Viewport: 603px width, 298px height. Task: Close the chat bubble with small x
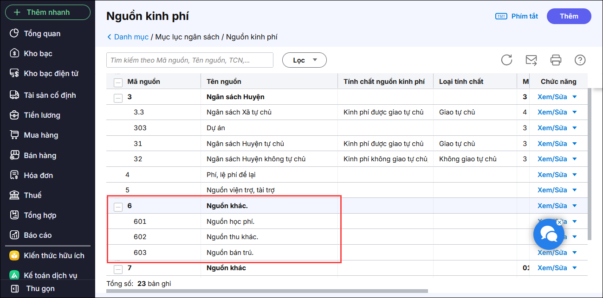click(x=559, y=222)
